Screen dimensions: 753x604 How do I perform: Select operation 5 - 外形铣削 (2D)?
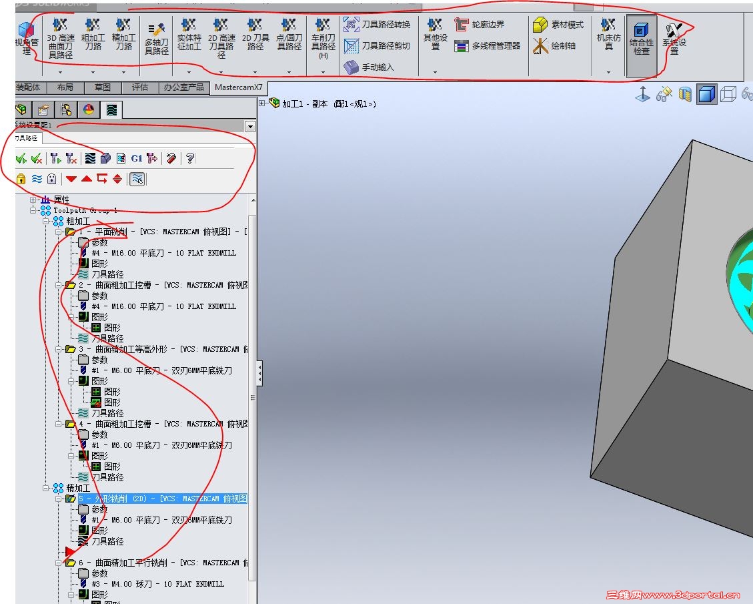(x=163, y=499)
